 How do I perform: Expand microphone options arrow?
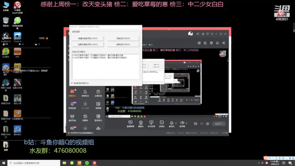(176, 123)
